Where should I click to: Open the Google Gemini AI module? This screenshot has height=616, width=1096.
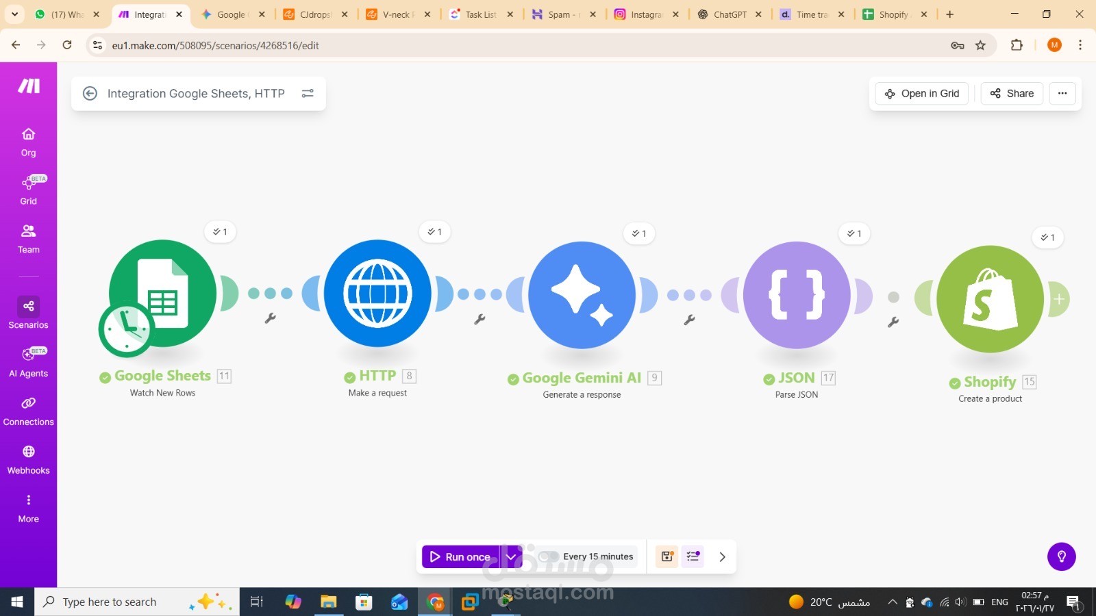[x=582, y=295]
